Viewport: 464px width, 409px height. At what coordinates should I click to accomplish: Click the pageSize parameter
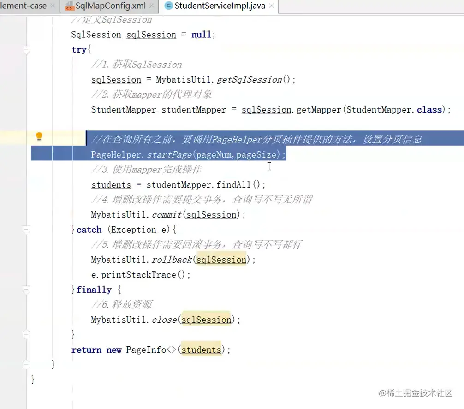pos(256,154)
